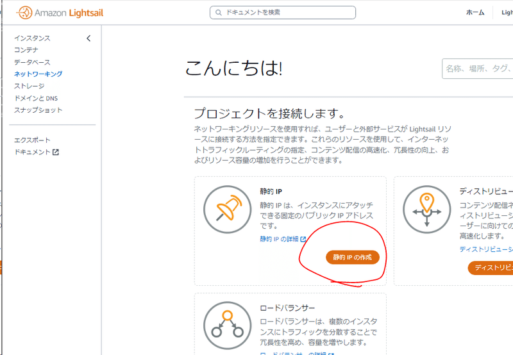513x355 pixels.
Task: Select ネットワーキング in the sidebar
Action: (x=38, y=74)
